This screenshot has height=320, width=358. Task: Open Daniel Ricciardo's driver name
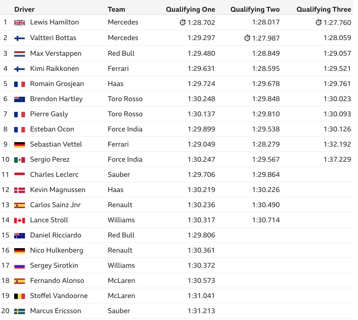click(55, 235)
